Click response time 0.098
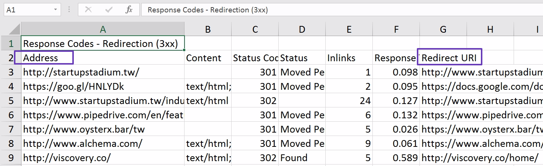This screenshot has width=543, height=166. click(x=396, y=72)
